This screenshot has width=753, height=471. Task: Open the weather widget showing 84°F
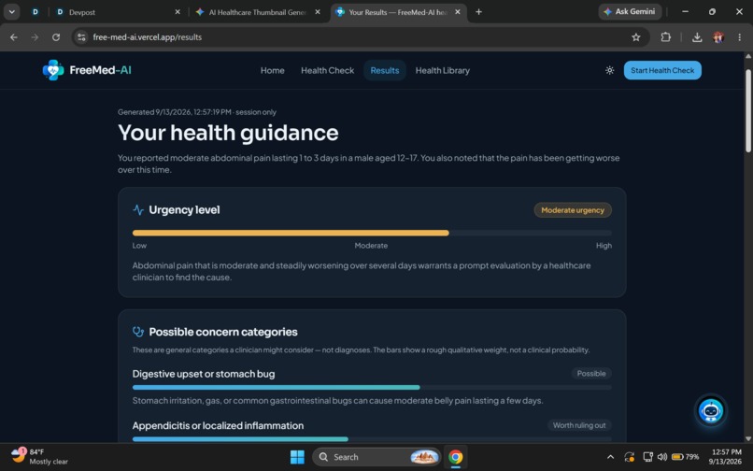click(x=39, y=457)
